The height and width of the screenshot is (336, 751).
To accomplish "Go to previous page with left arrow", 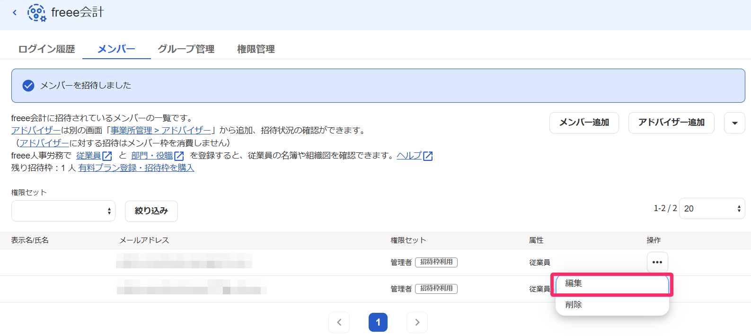I will (x=339, y=322).
